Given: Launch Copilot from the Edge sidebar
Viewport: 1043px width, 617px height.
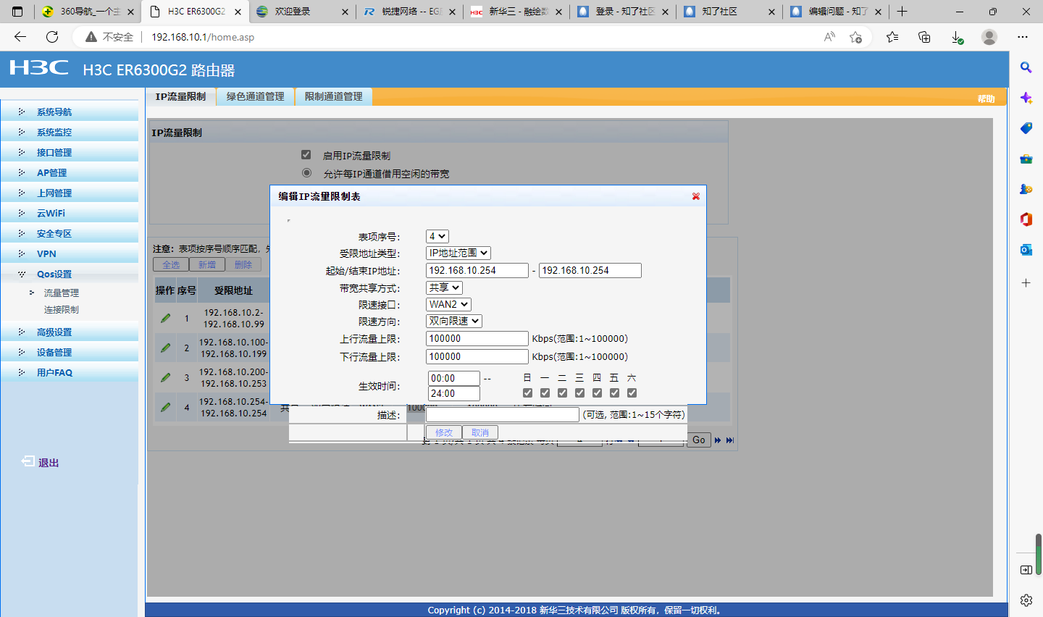Looking at the screenshot, I should pos(1026,98).
